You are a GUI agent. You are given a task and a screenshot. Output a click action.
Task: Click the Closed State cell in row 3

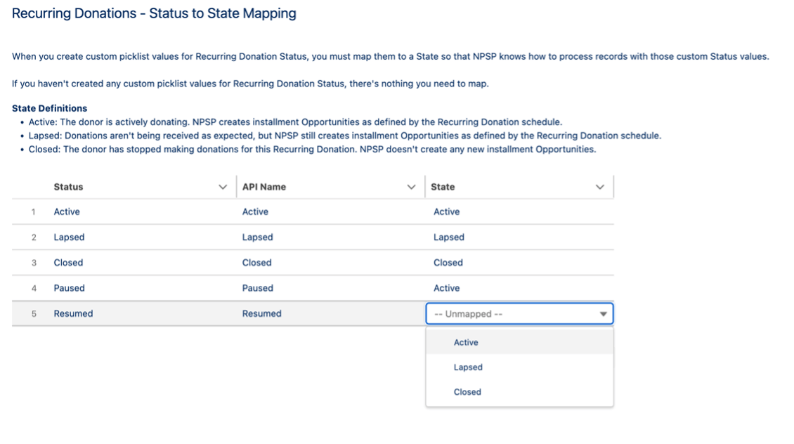[448, 263]
